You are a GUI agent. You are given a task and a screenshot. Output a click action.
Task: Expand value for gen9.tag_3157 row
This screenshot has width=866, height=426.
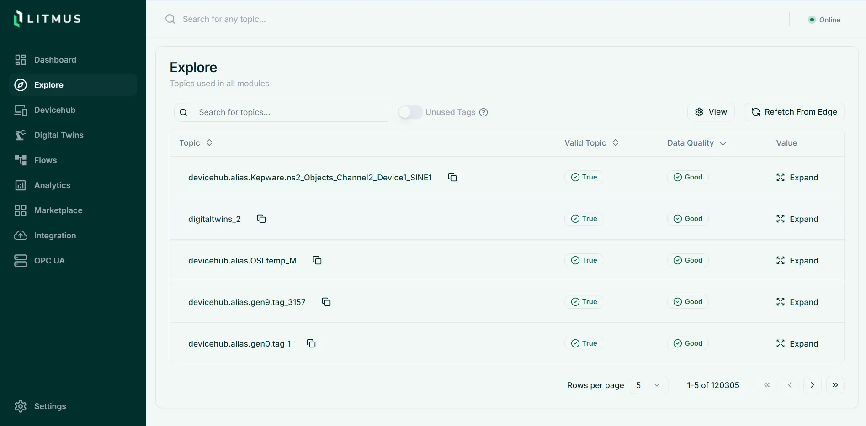click(797, 302)
